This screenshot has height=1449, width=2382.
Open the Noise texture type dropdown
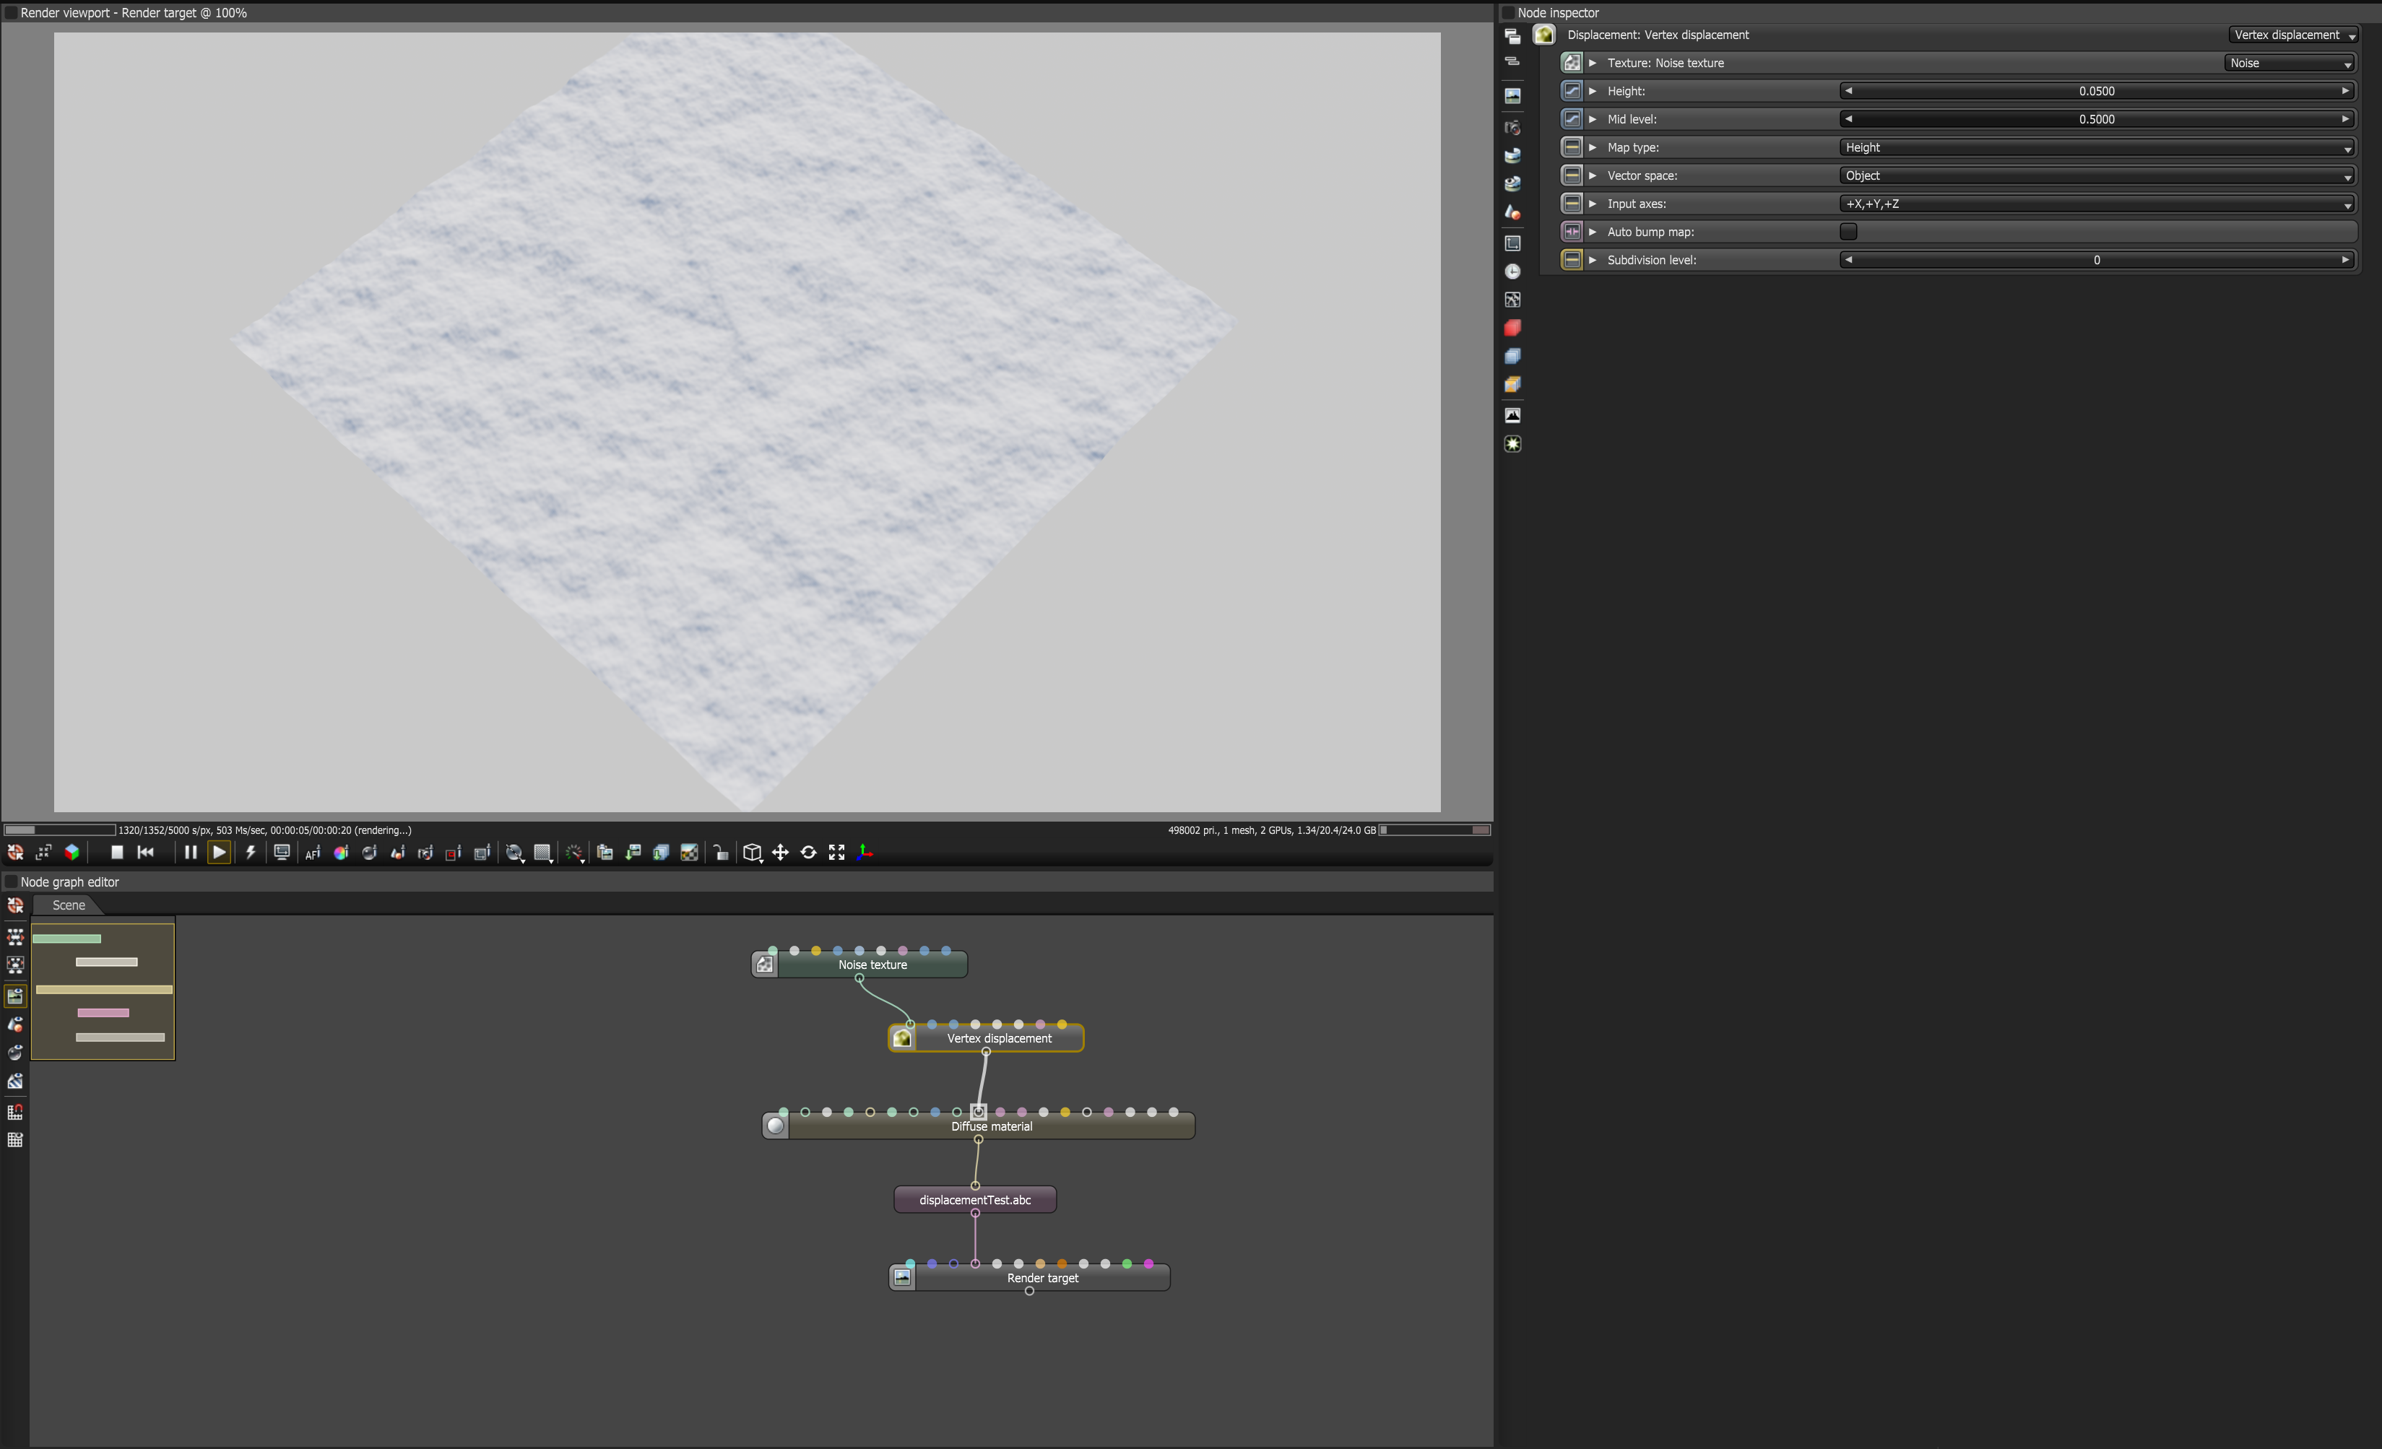(2290, 63)
